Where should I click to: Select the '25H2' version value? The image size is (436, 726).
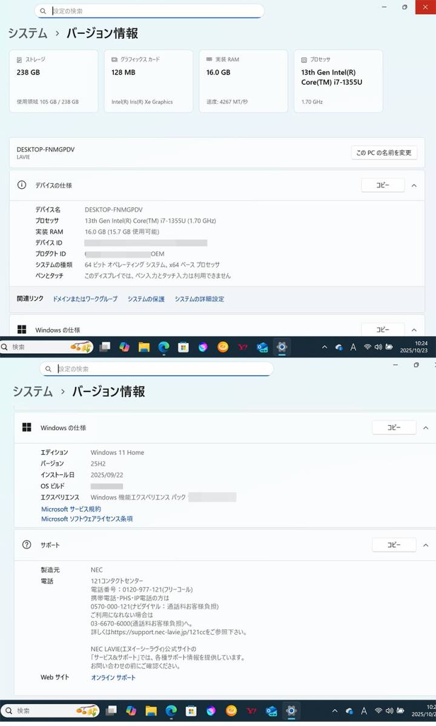click(99, 463)
